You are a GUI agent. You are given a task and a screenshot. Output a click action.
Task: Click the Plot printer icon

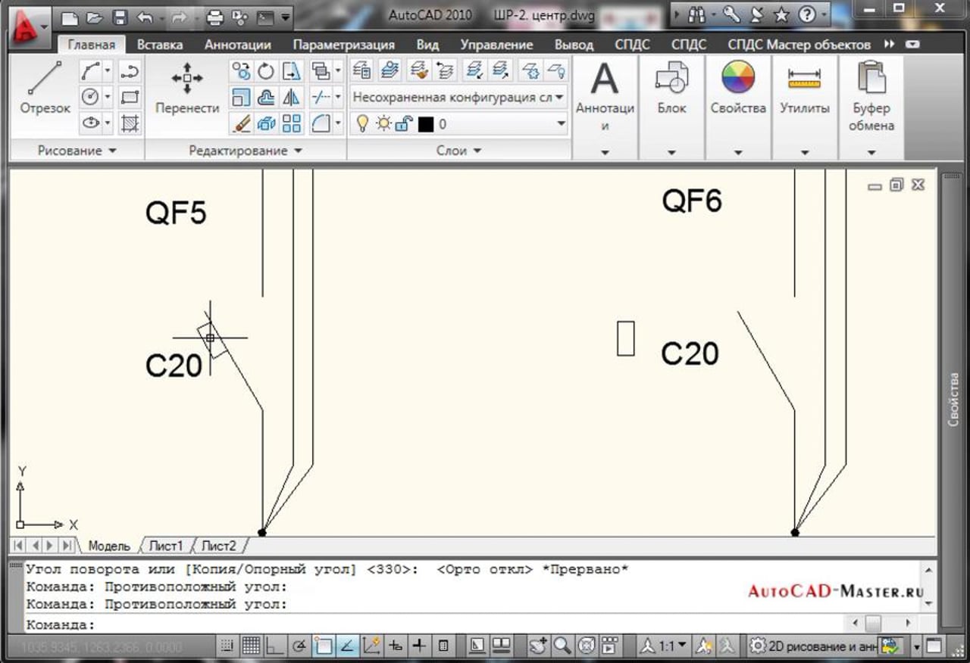click(214, 16)
